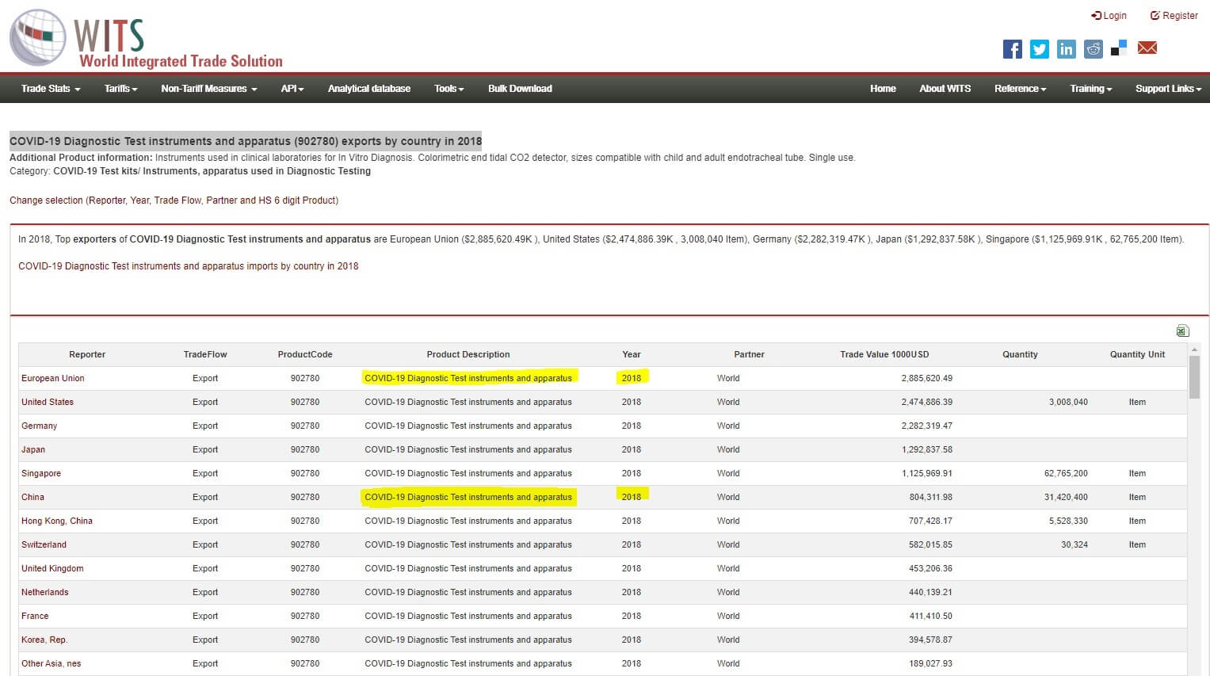Sort by Trade Value 1000USD column header
1210x676 pixels.
(x=884, y=354)
